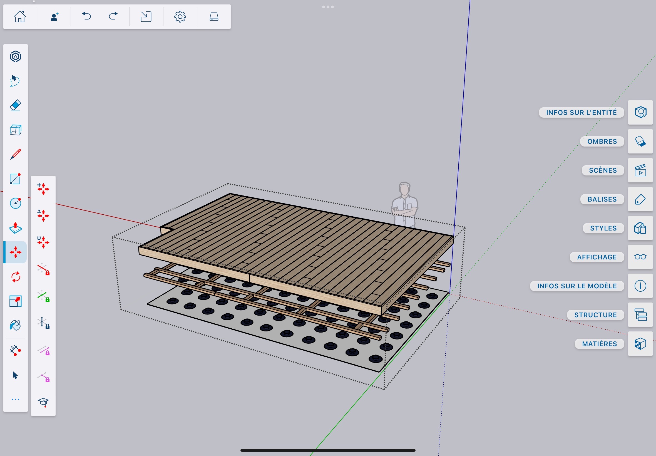Open Structure outliner panel icon
Image resolution: width=656 pixels, height=456 pixels.
click(640, 315)
